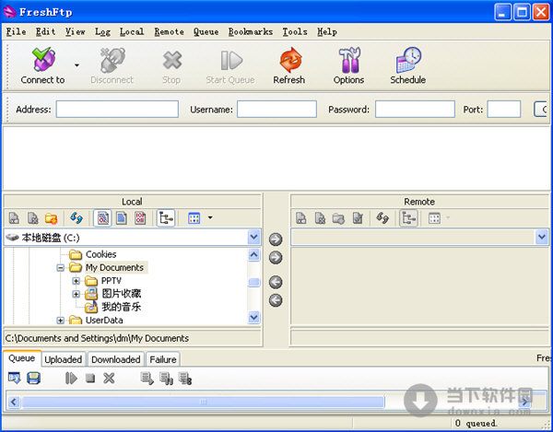
Task: Open the Schedule tool
Action: click(407, 66)
